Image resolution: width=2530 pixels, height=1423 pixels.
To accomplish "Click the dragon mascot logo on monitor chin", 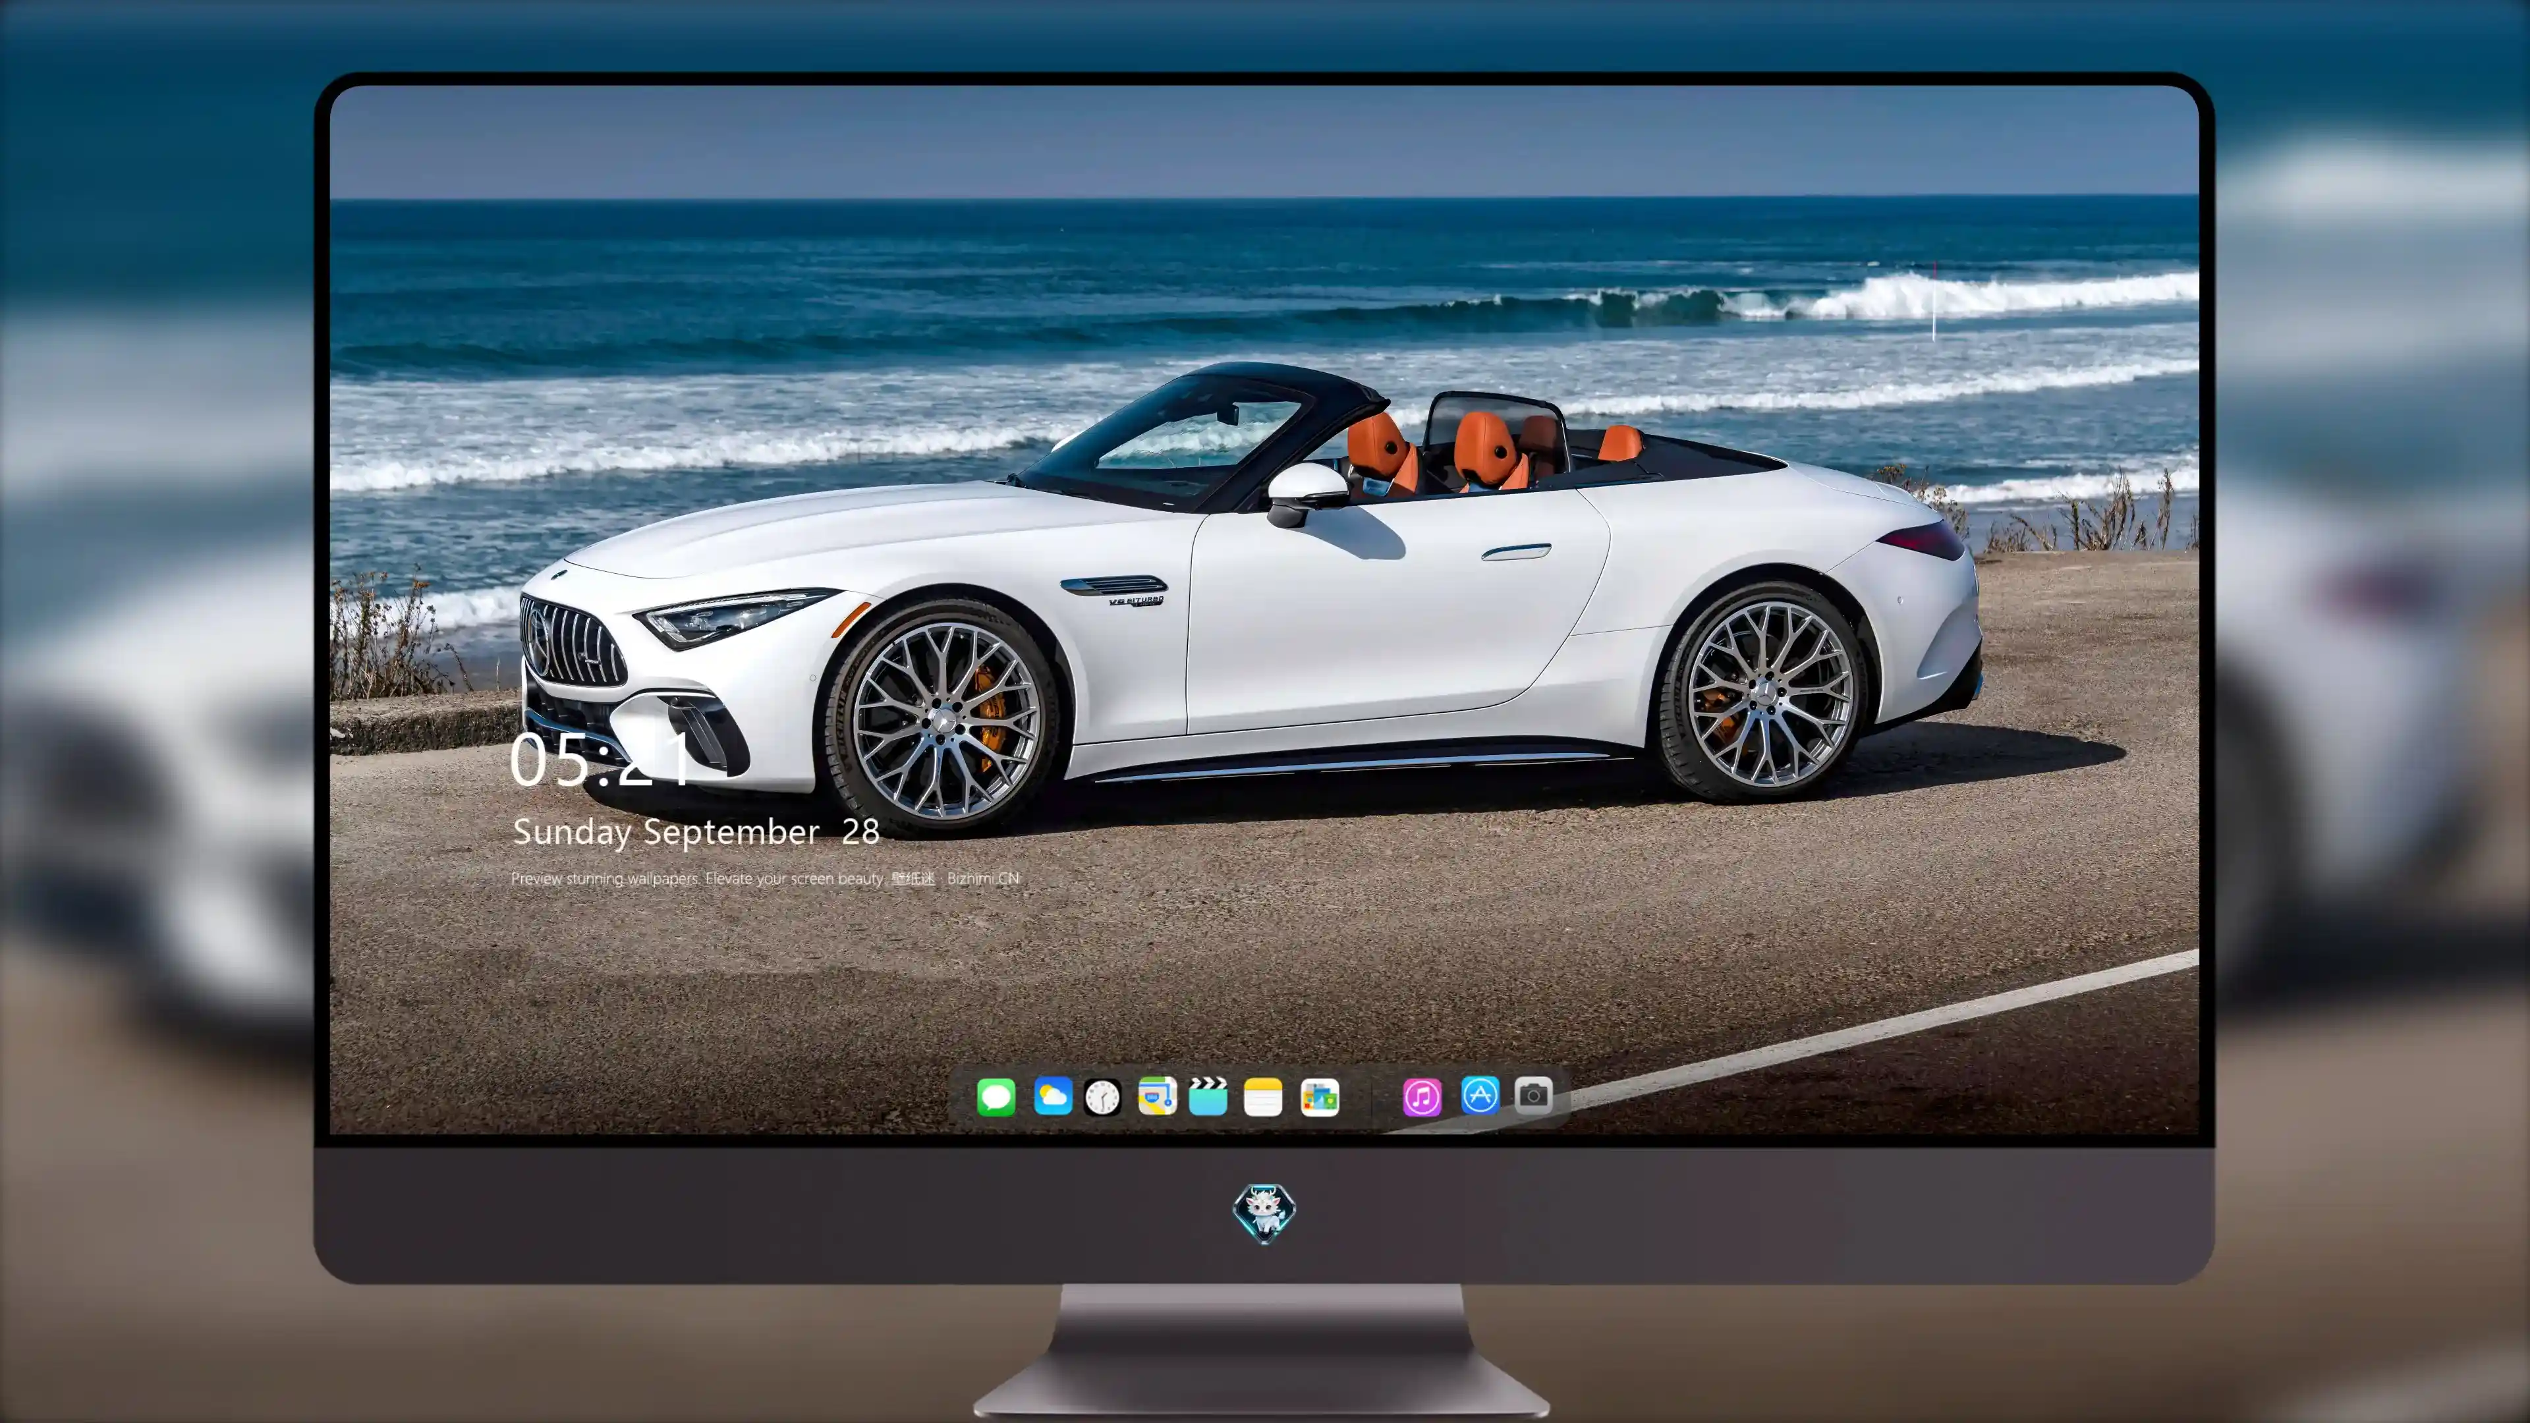I will point(1264,1214).
